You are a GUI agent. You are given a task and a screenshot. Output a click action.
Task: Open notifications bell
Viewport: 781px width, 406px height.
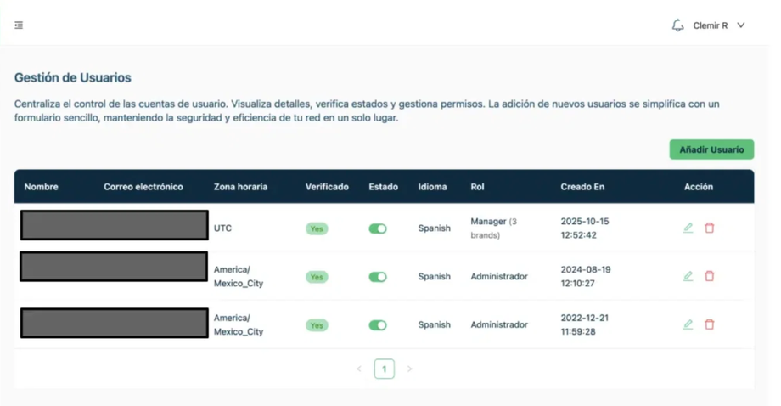[x=677, y=25]
